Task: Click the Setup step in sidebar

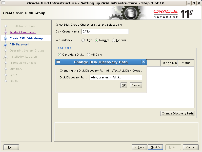Action: click(x=13, y=75)
